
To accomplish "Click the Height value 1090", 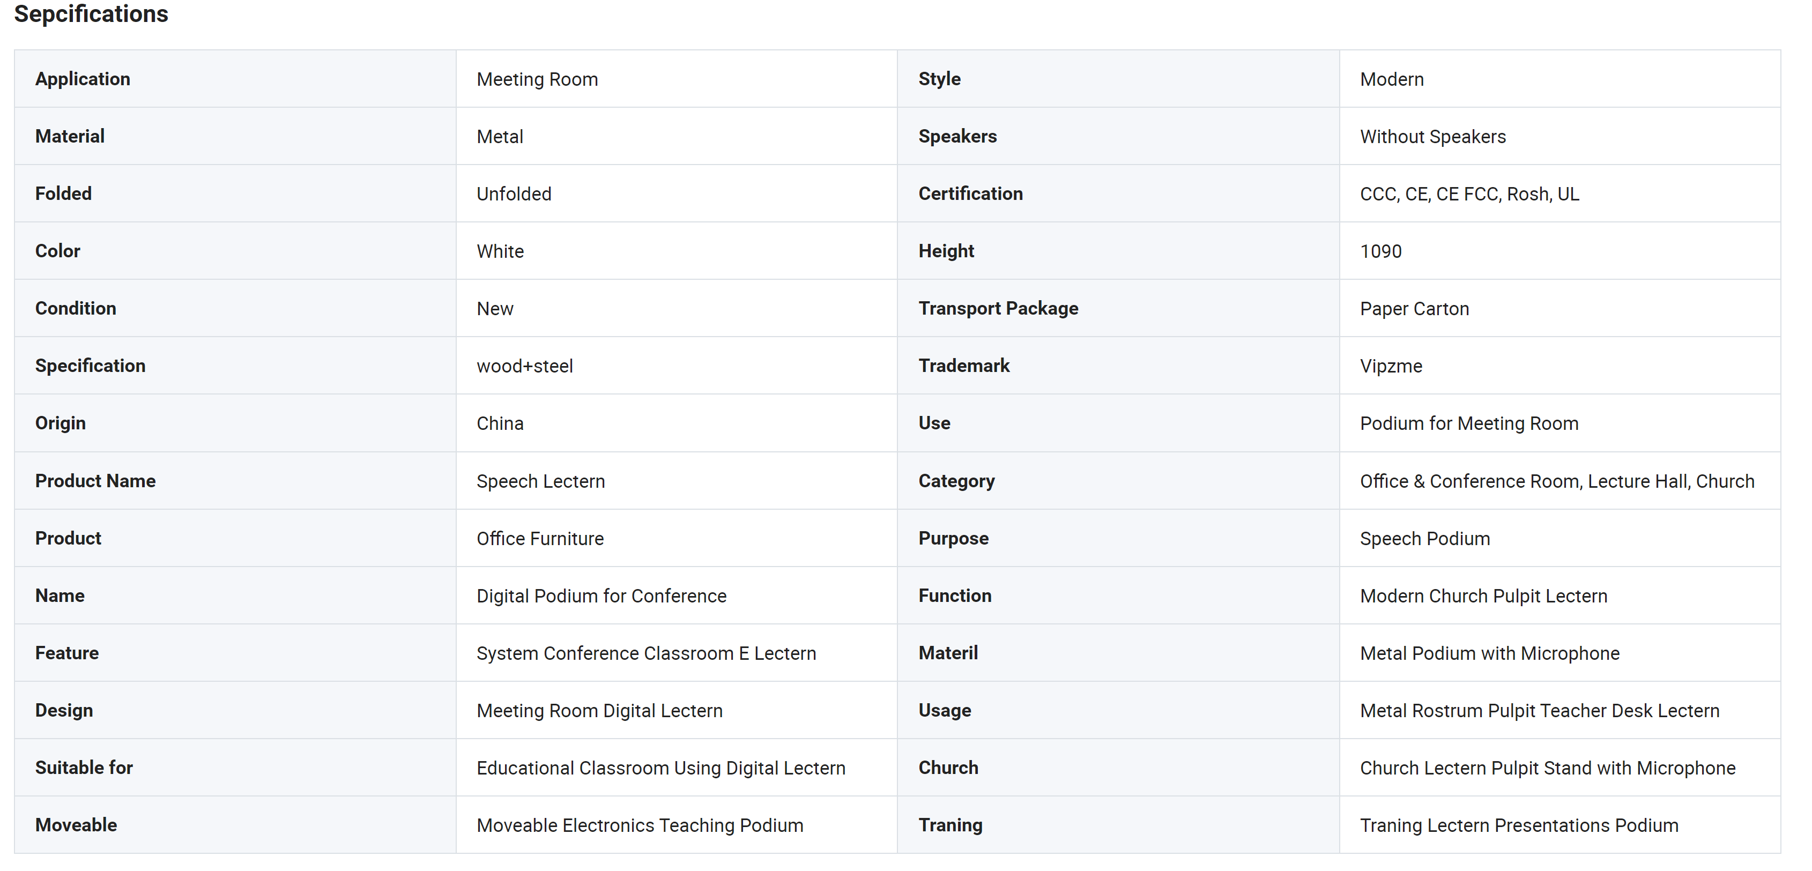I will (x=1381, y=251).
